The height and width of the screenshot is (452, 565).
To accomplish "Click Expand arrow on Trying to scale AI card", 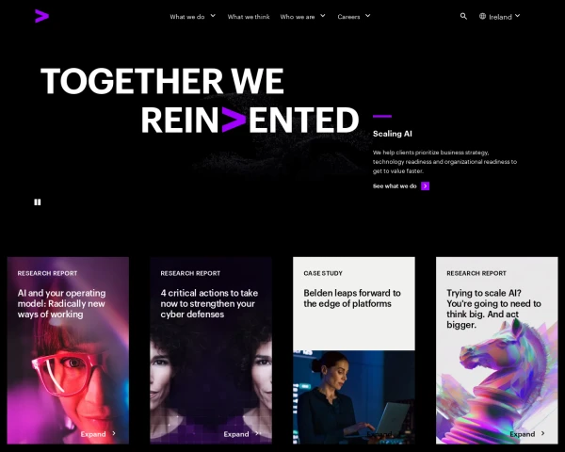I will pyautogui.click(x=542, y=433).
